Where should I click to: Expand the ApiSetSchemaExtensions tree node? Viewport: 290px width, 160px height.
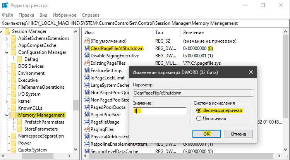[x=7, y=39]
